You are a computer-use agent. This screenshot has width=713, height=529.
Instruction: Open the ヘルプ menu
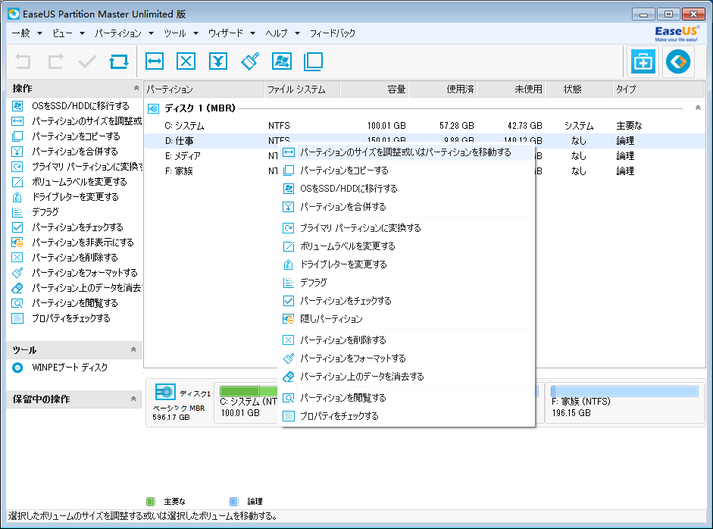283,33
